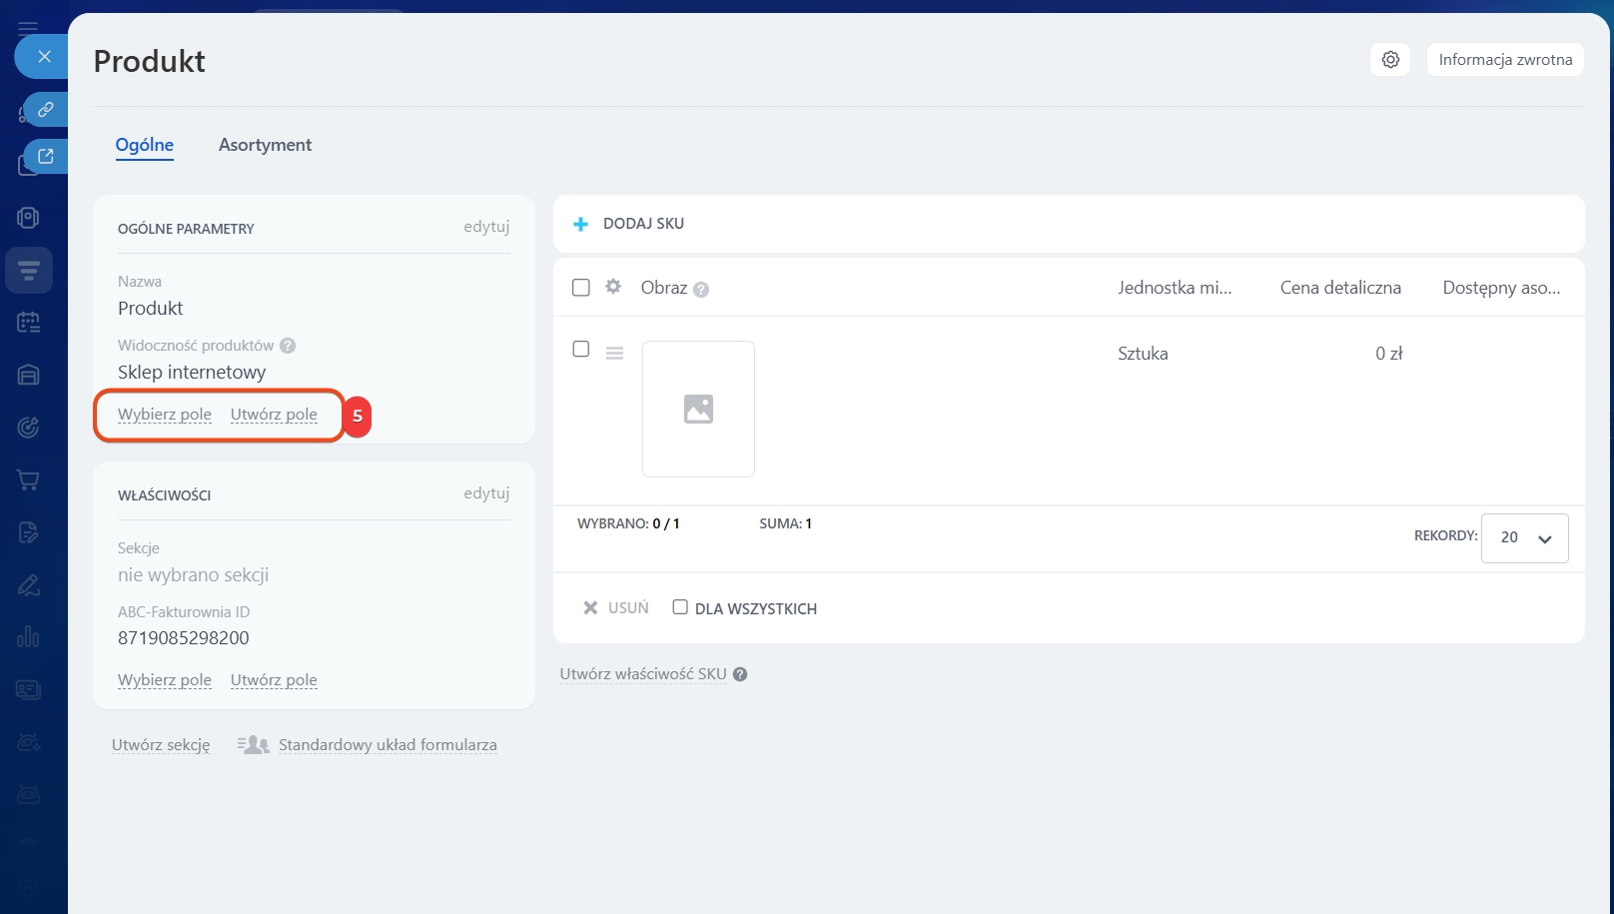Click the Utwórz sekcję link
The height and width of the screenshot is (914, 1614).
(161, 745)
